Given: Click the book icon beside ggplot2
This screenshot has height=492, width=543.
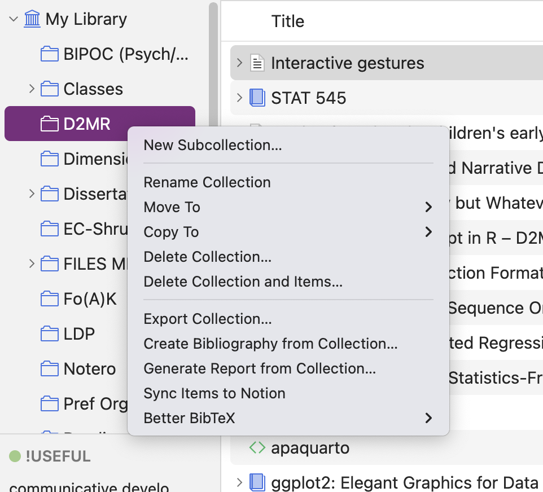Looking at the screenshot, I should pos(257,482).
